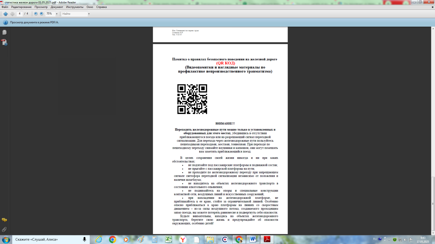Open Microsoft Word from the taskbar
Image resolution: width=435 pixels, height=244 pixels.
(253, 239)
